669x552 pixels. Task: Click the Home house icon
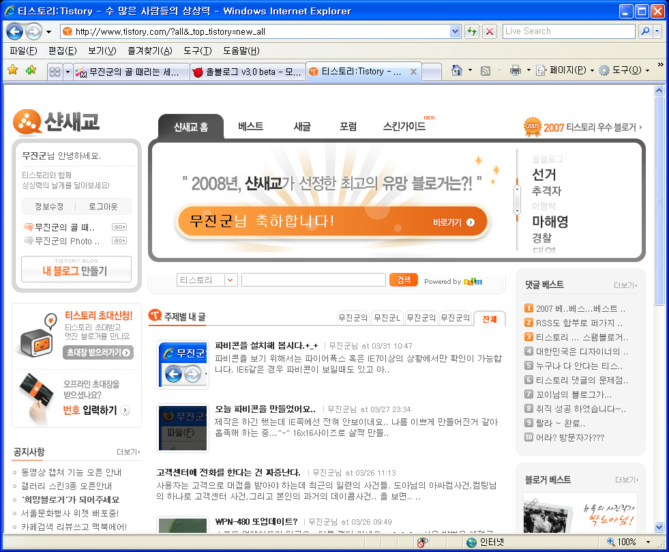pos(457,70)
